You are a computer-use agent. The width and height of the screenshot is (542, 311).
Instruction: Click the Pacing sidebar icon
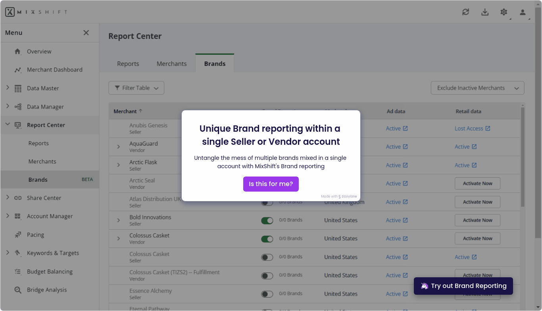pyautogui.click(x=17, y=234)
